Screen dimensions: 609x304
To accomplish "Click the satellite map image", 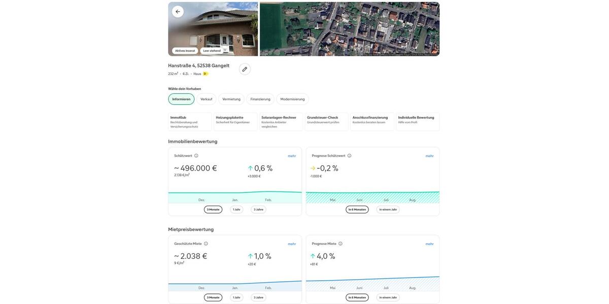I will [349, 29].
